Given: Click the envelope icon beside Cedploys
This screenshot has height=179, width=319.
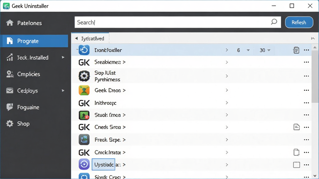Looking at the screenshot, I should coord(10,90).
